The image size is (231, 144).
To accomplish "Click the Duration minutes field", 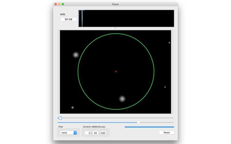I will pos(88,133).
